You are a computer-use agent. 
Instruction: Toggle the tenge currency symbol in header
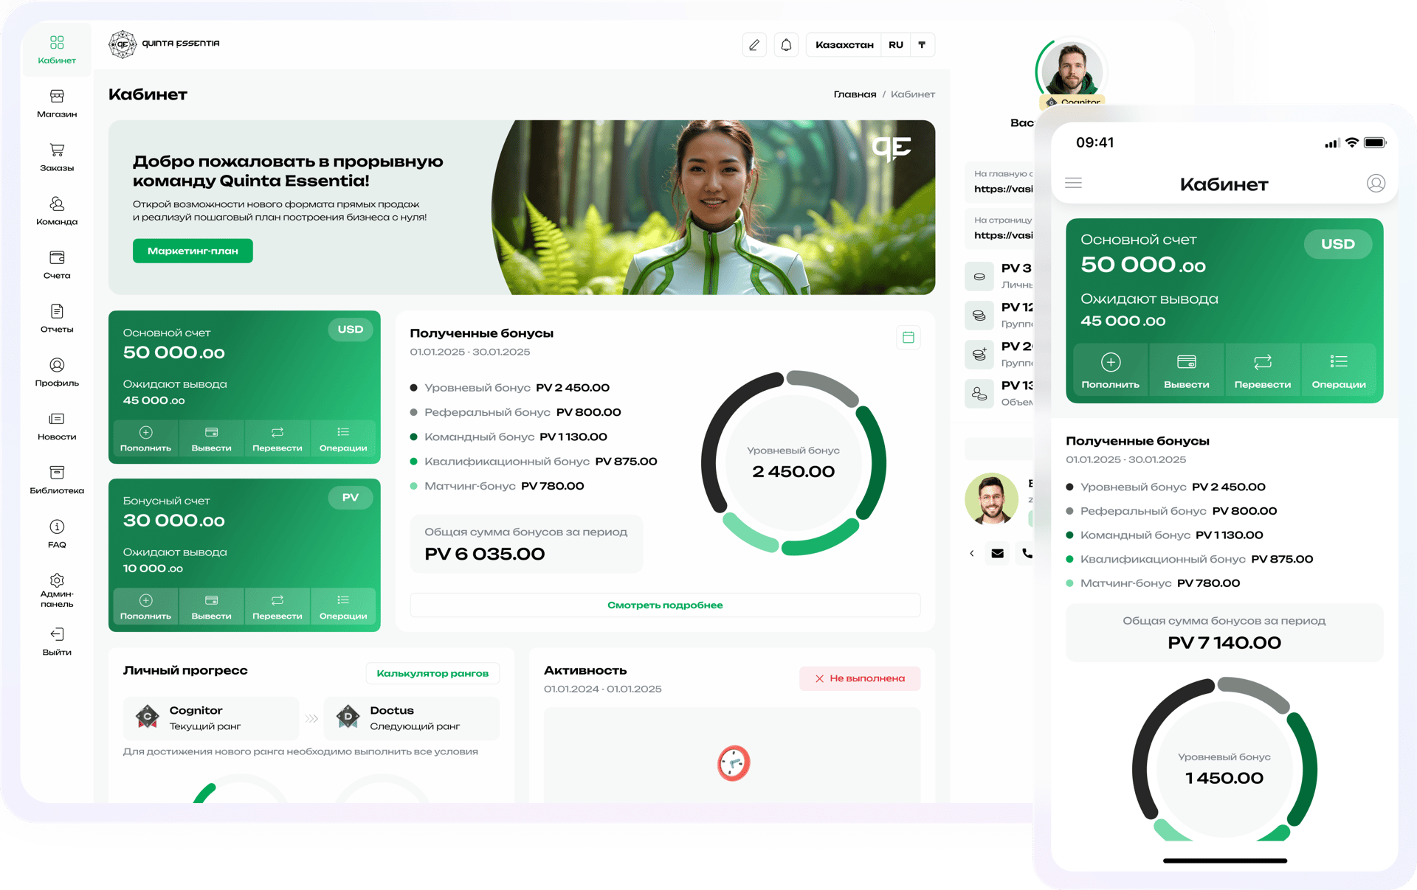pyautogui.click(x=922, y=45)
